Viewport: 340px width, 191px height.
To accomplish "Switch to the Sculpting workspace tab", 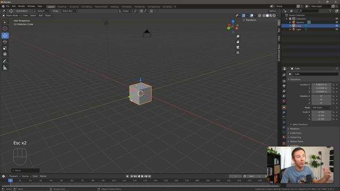I will pos(74,7).
